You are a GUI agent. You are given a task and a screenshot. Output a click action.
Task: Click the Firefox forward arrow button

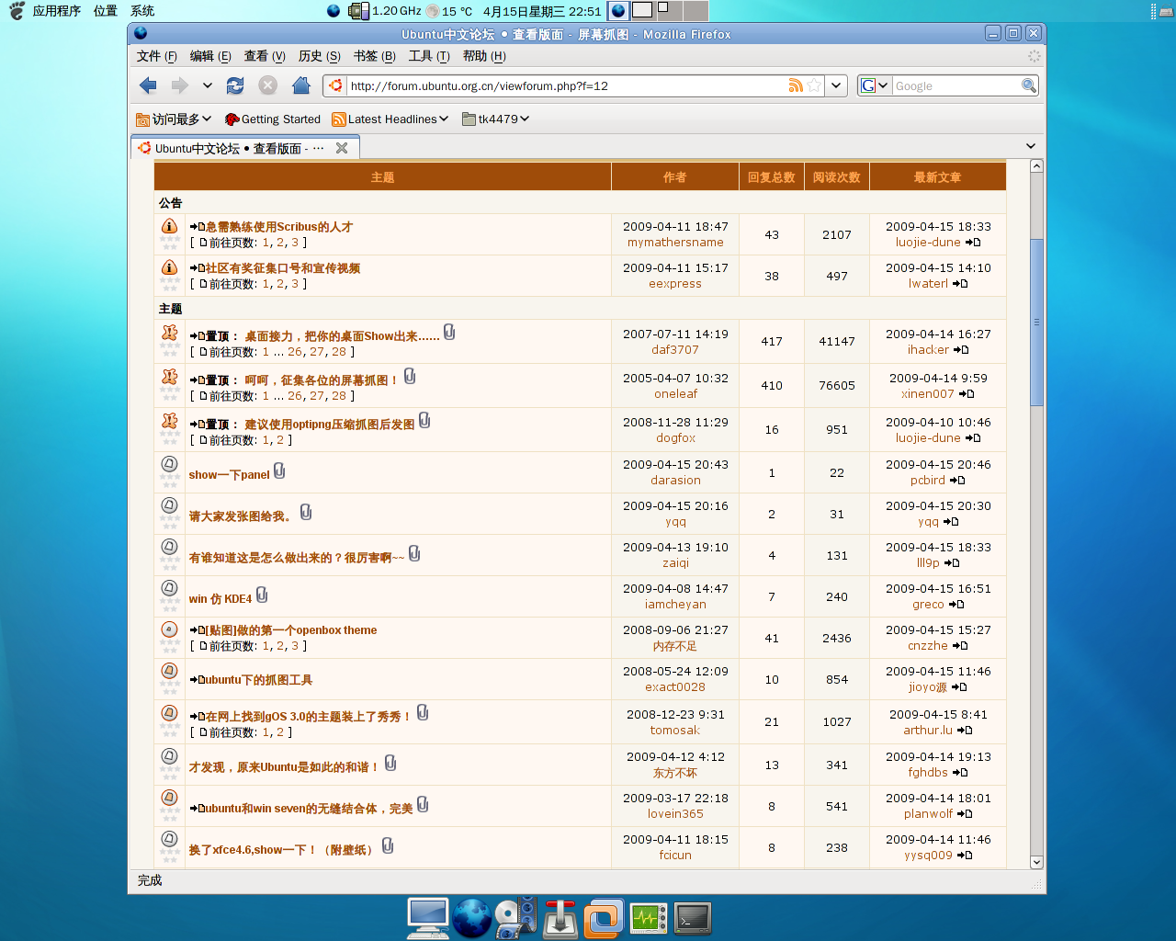[x=179, y=85]
